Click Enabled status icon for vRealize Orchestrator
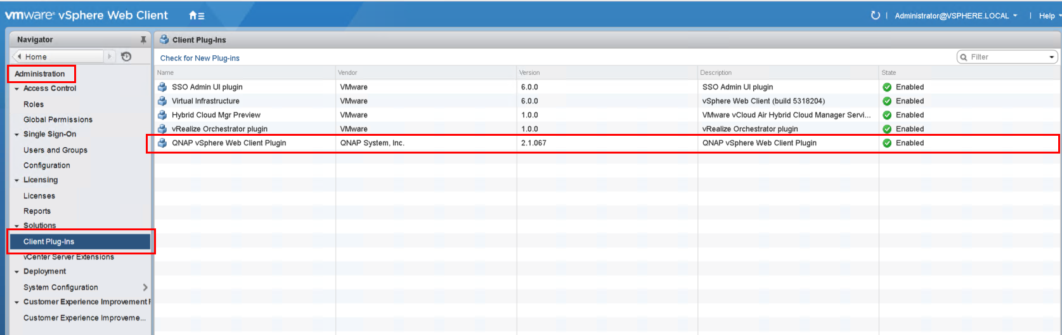The width and height of the screenshot is (1062, 335). 887,129
